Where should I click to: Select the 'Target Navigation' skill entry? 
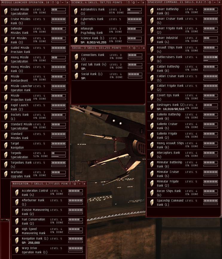[35, 145]
